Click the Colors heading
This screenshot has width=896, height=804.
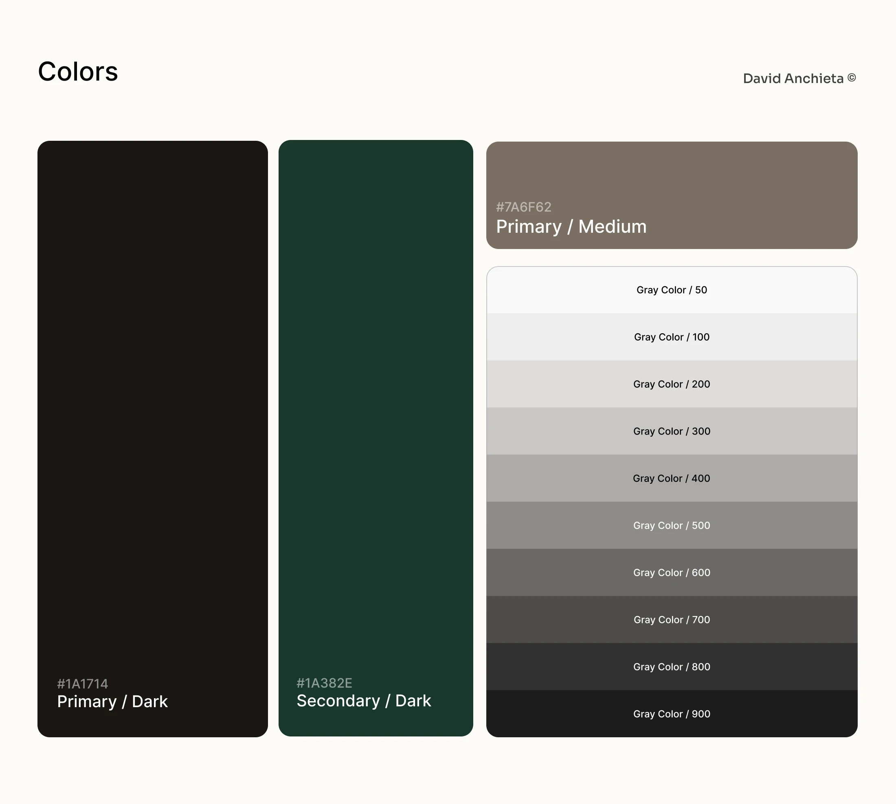click(x=78, y=72)
